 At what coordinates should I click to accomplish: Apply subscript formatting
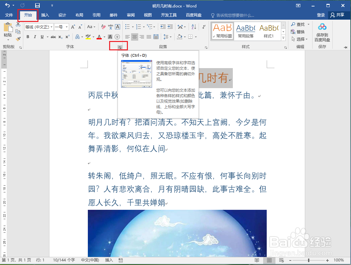coord(60,37)
